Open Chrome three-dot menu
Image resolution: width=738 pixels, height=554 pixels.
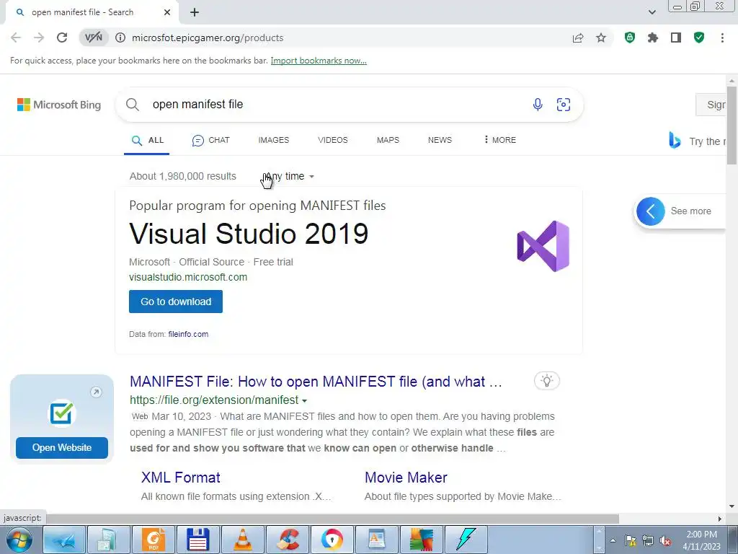coord(722,38)
